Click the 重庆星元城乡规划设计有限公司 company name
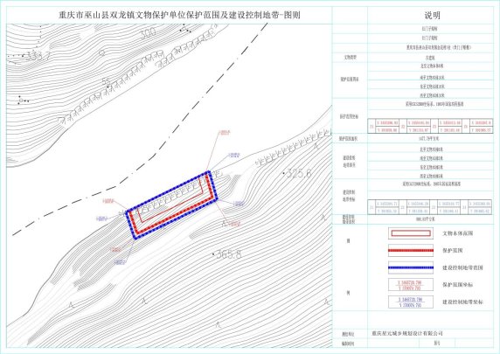 tap(407, 334)
